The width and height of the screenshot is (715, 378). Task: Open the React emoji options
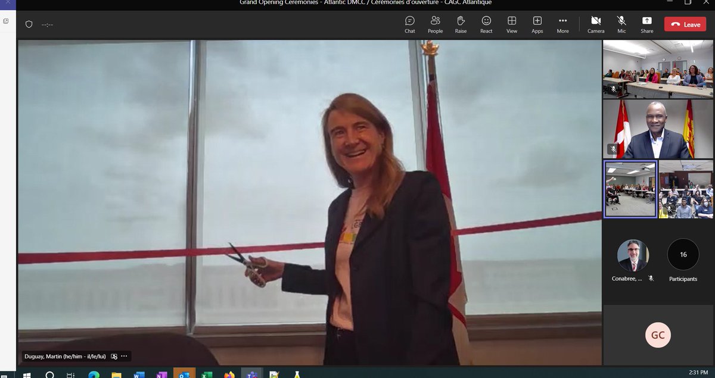486,24
